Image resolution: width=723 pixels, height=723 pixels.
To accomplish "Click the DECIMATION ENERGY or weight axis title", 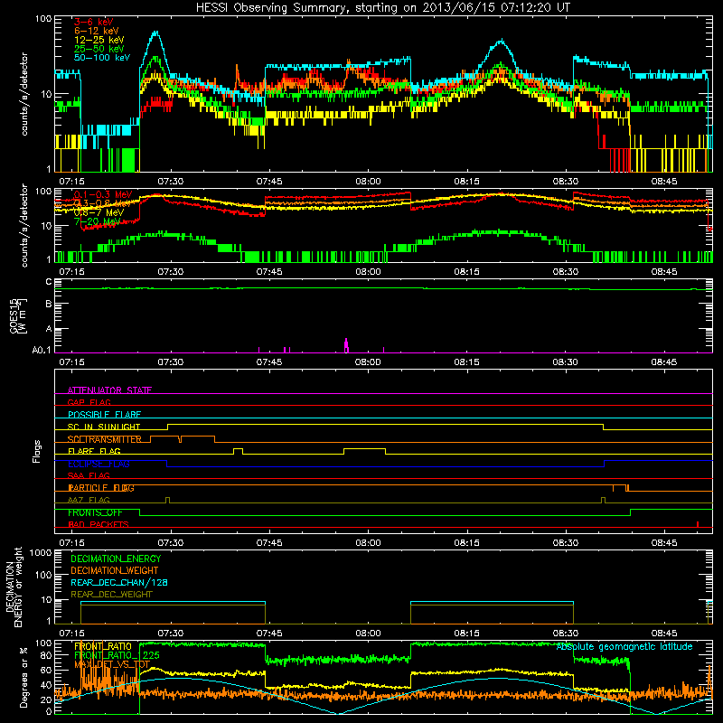I will click(14, 587).
